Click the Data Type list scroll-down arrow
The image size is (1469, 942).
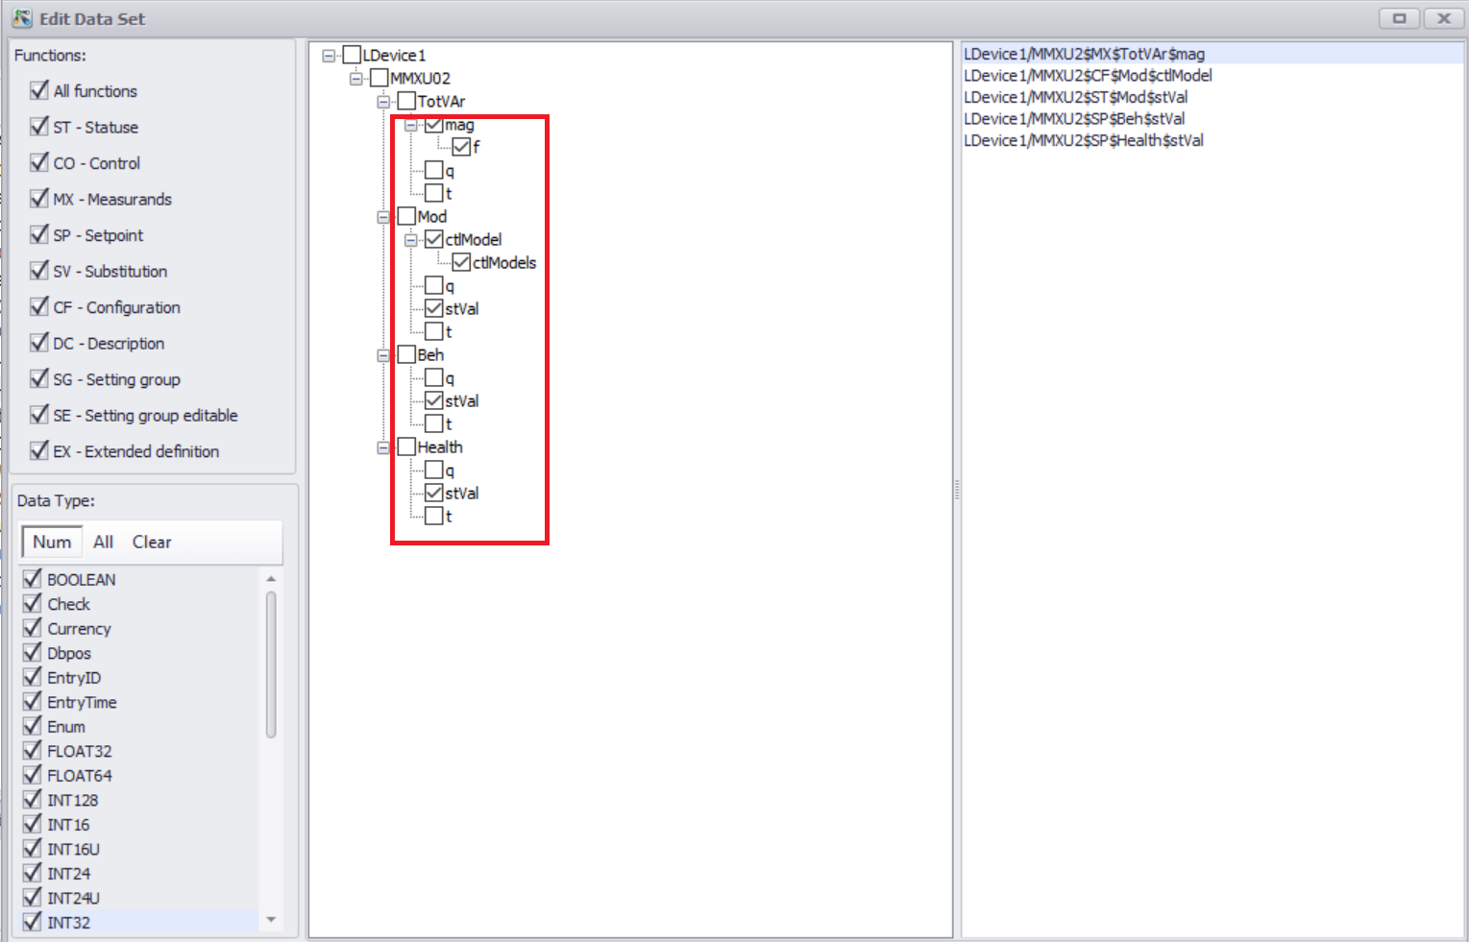[271, 920]
